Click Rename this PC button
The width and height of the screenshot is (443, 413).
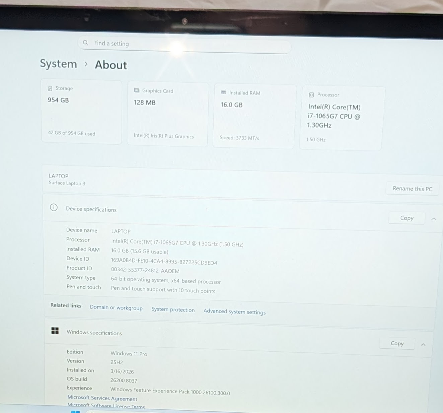click(413, 189)
